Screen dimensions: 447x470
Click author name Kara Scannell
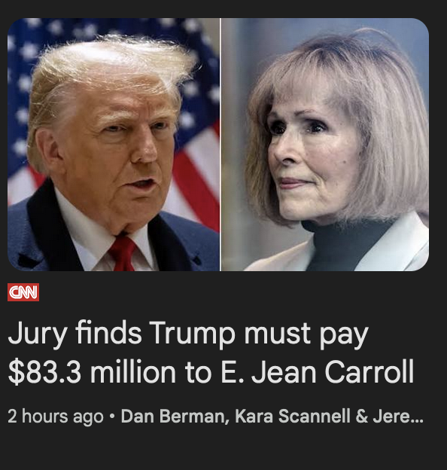coord(293,416)
